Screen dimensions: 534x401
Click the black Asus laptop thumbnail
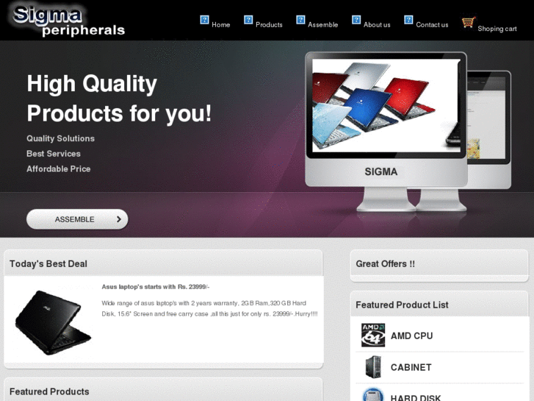[x=53, y=322]
